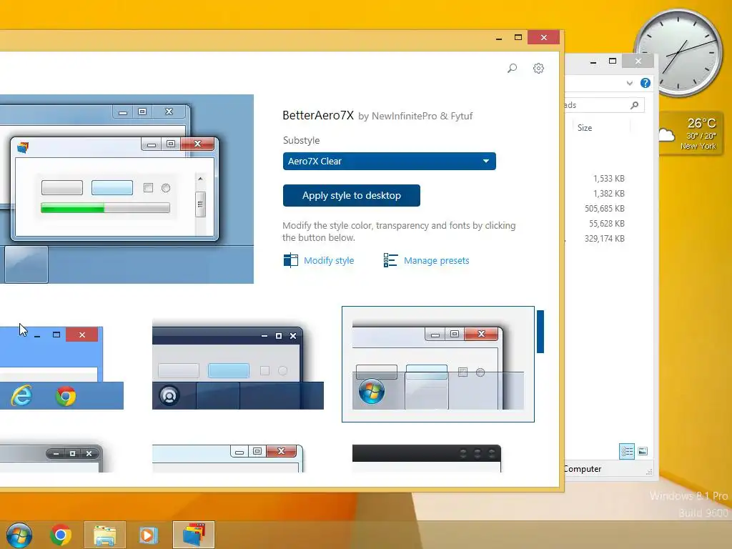Image resolution: width=732 pixels, height=549 pixels.
Task: Click the BetterAero7X style title
Action: (x=318, y=115)
